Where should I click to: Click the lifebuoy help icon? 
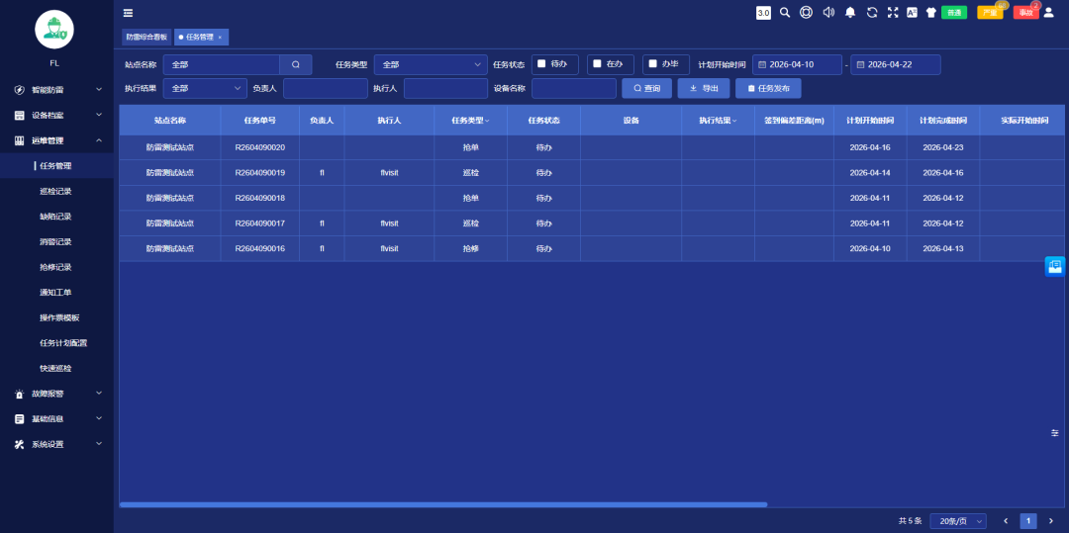806,12
